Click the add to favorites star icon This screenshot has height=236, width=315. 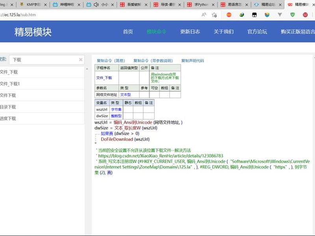[214, 15]
